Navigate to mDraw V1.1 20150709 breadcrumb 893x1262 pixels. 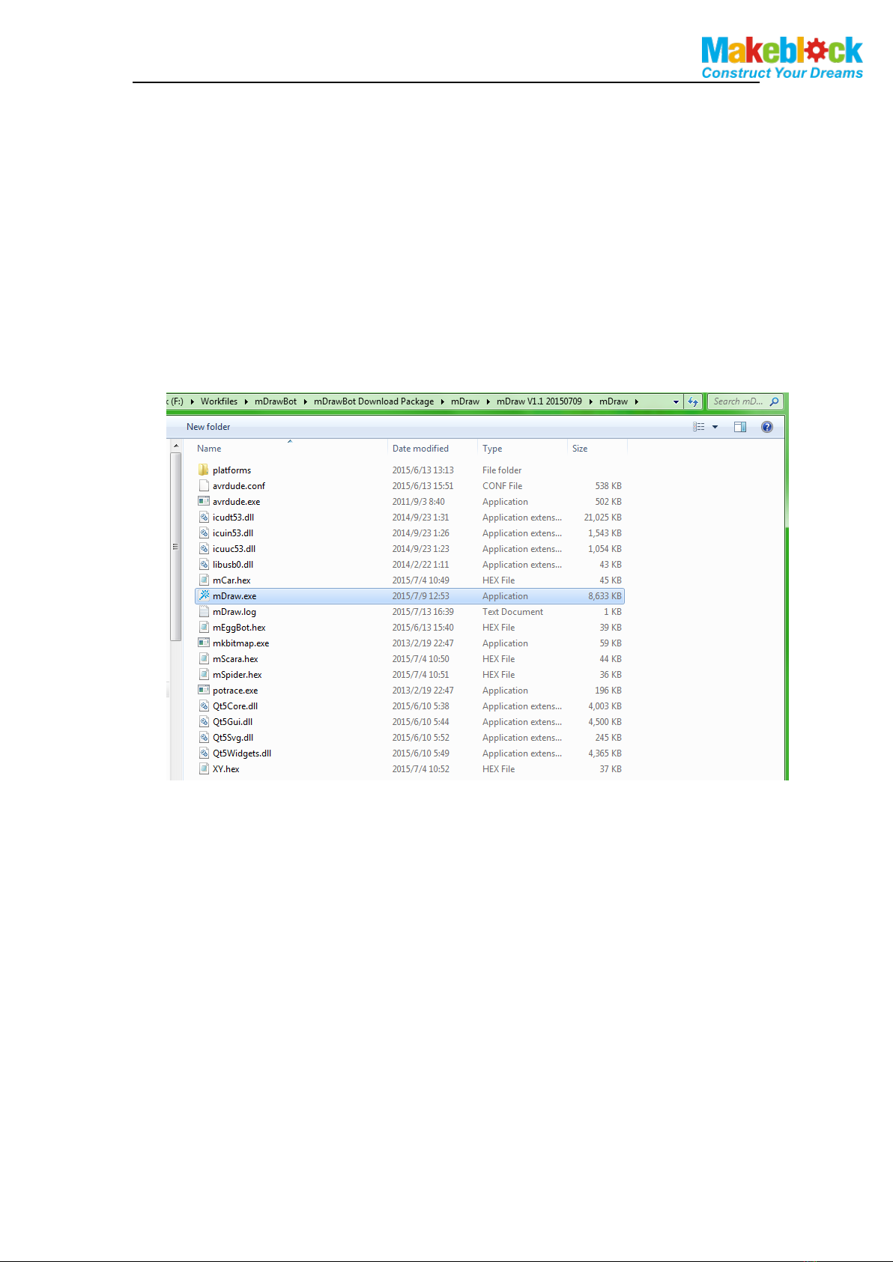[539, 401]
